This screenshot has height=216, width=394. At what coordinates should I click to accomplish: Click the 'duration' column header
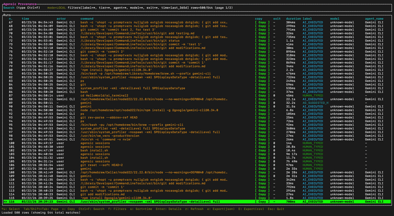[x=293, y=19]
